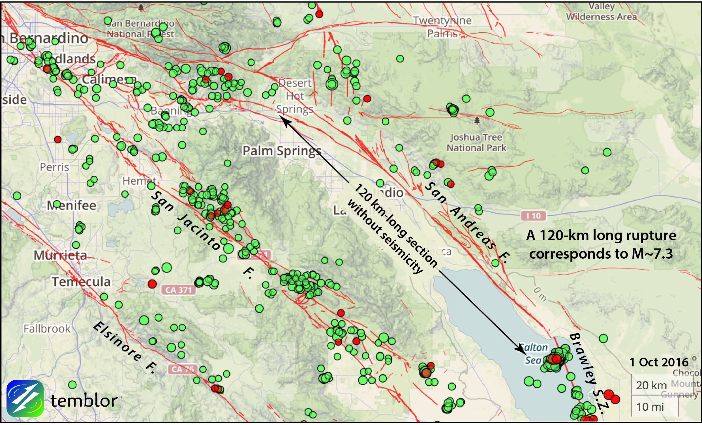Click red earthquake dot near Temecula
Viewport: 702px width, 425px height.
point(152,284)
